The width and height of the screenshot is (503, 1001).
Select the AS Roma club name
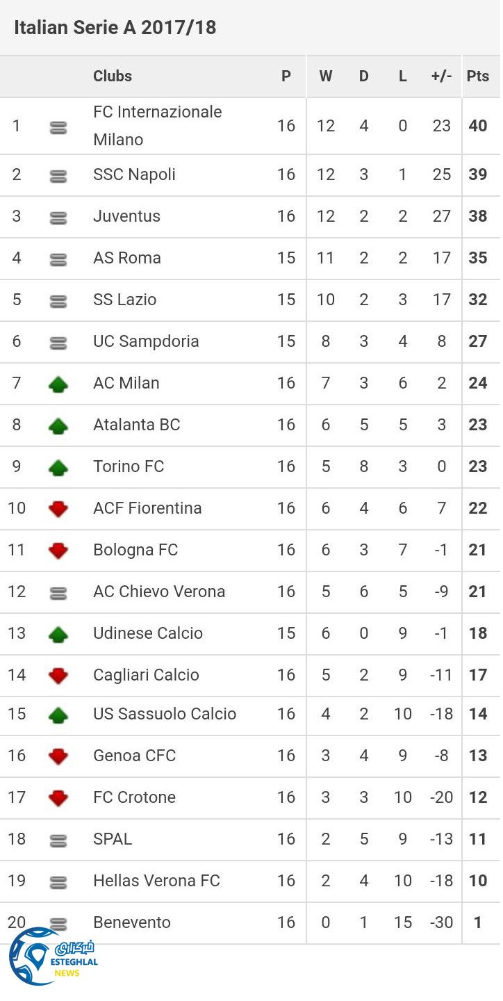click(127, 258)
